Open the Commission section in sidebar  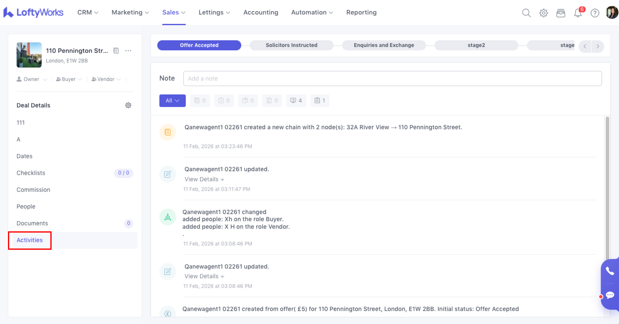[33, 190]
